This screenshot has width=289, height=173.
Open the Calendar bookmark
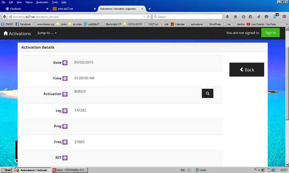click(177, 24)
